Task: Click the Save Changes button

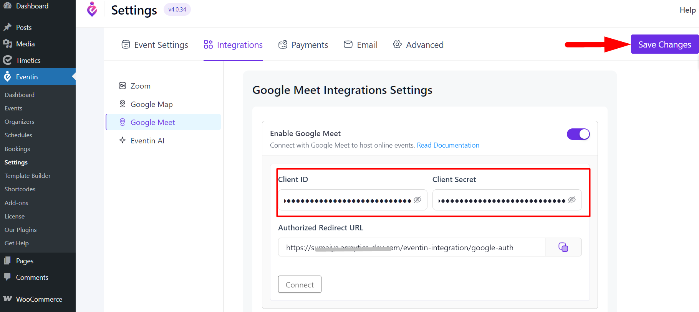Action: click(x=665, y=44)
